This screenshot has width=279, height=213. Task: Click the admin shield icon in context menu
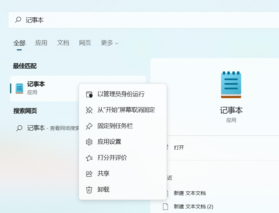pyautogui.click(x=89, y=94)
